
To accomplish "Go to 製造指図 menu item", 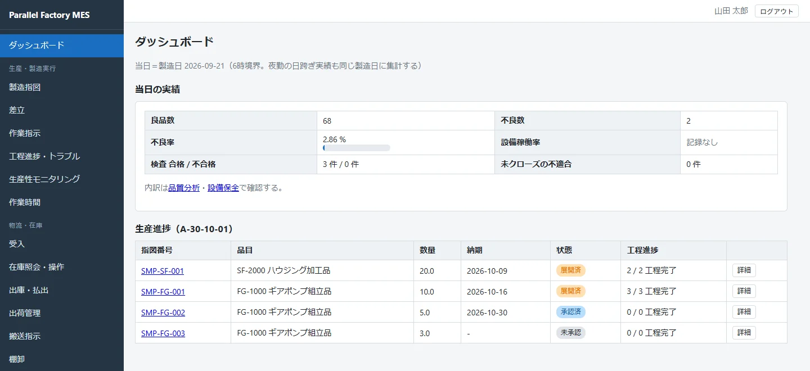I will [x=62, y=87].
